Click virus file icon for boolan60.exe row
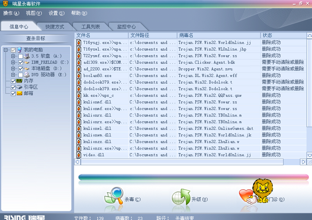 click(79, 75)
